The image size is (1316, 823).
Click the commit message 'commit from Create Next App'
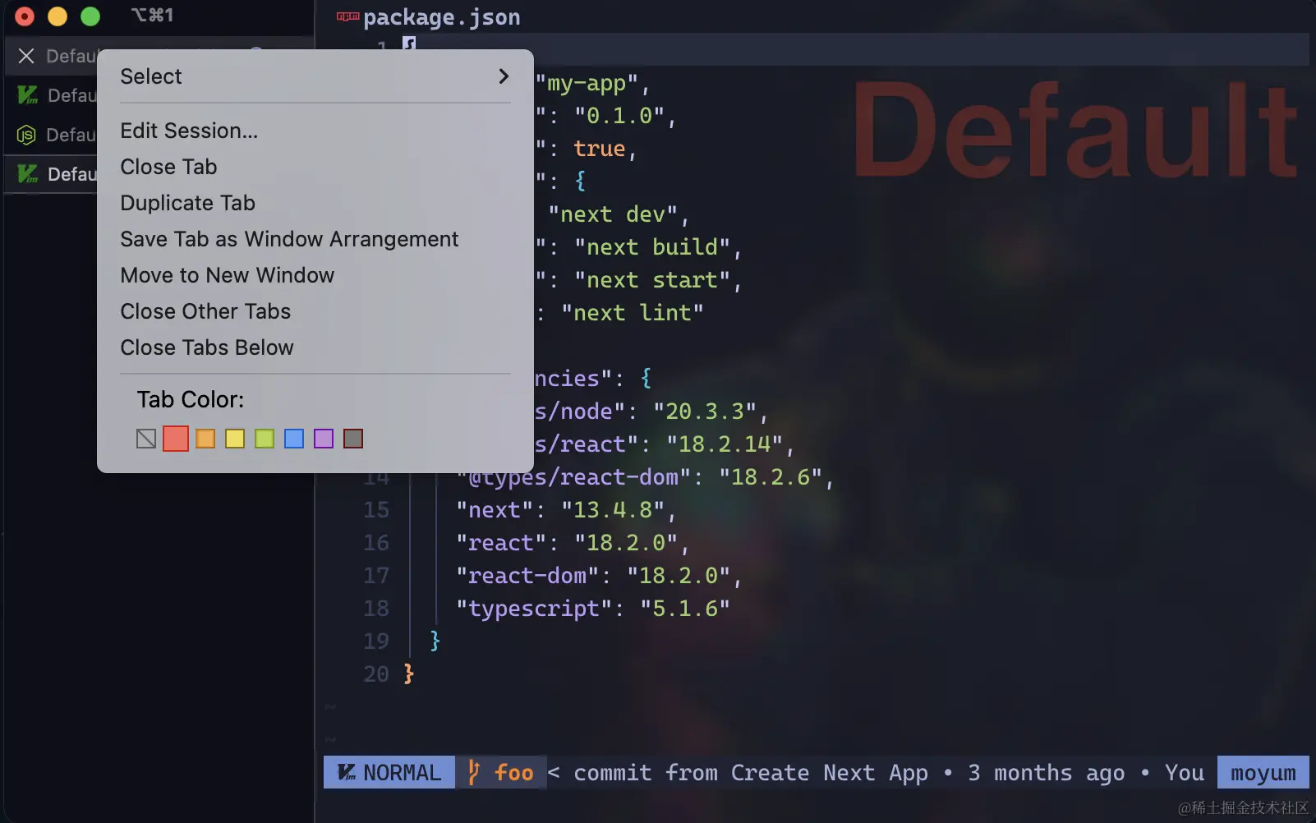[751, 773]
